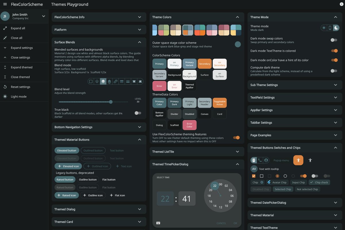
Task: Expand FlexColorScheme Info panel
Action: [99, 17]
